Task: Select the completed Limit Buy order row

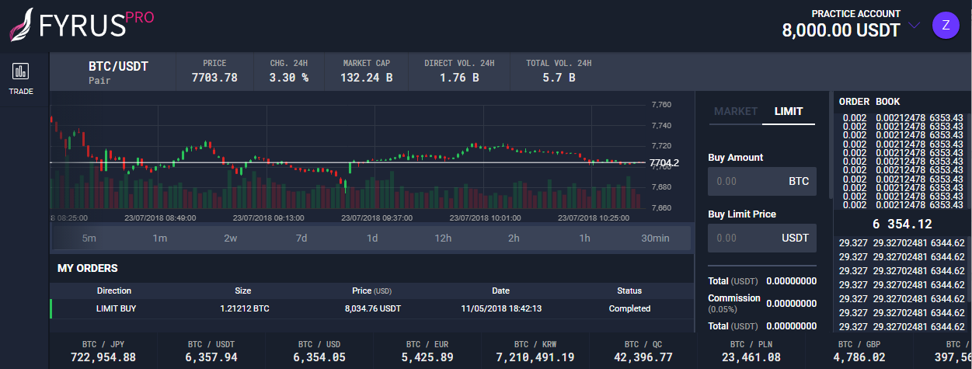Action: (x=371, y=308)
